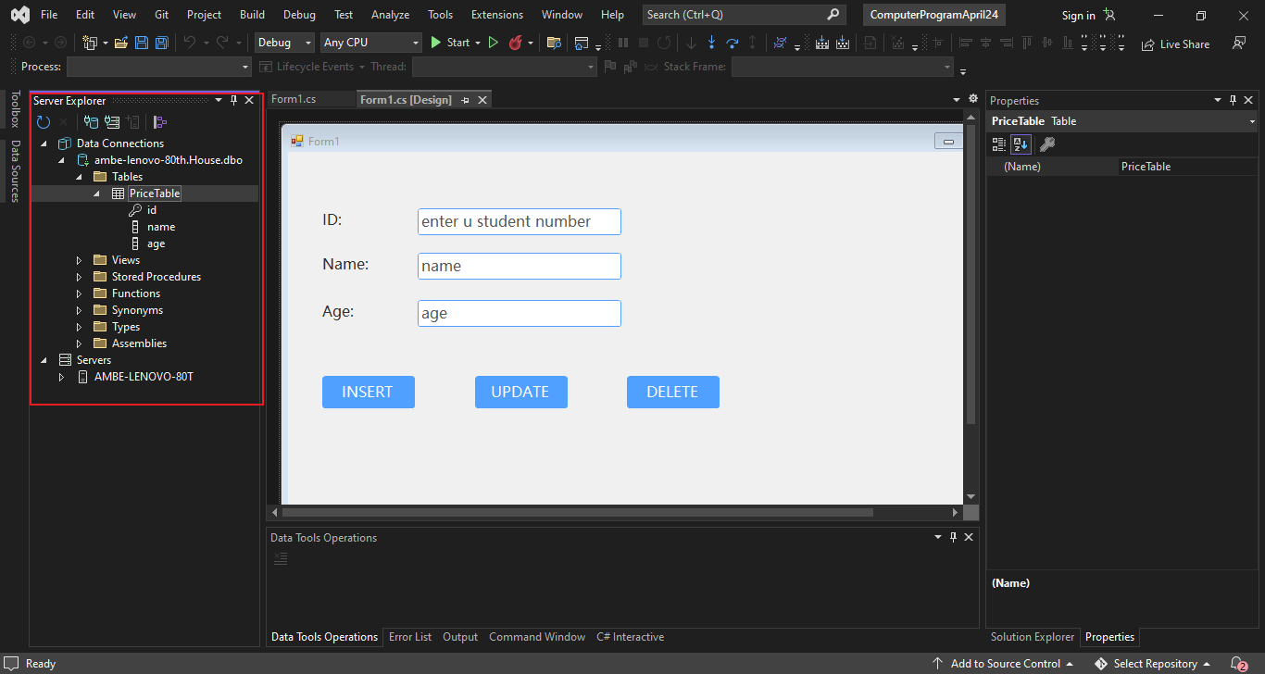Open the Build menu
1265x674 pixels.
[252, 15]
